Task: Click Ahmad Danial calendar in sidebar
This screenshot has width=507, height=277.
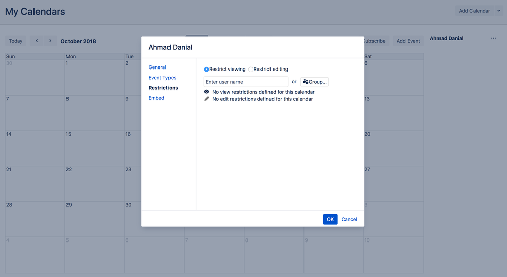Action: [x=447, y=38]
